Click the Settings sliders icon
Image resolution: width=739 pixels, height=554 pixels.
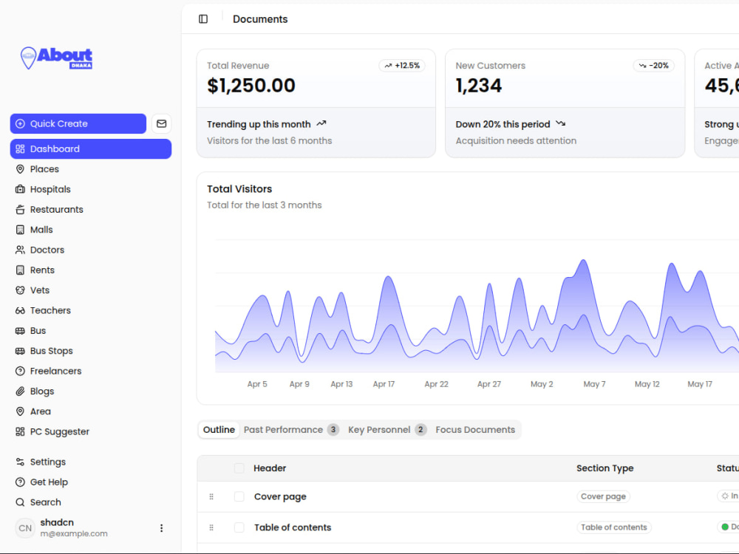coord(20,462)
